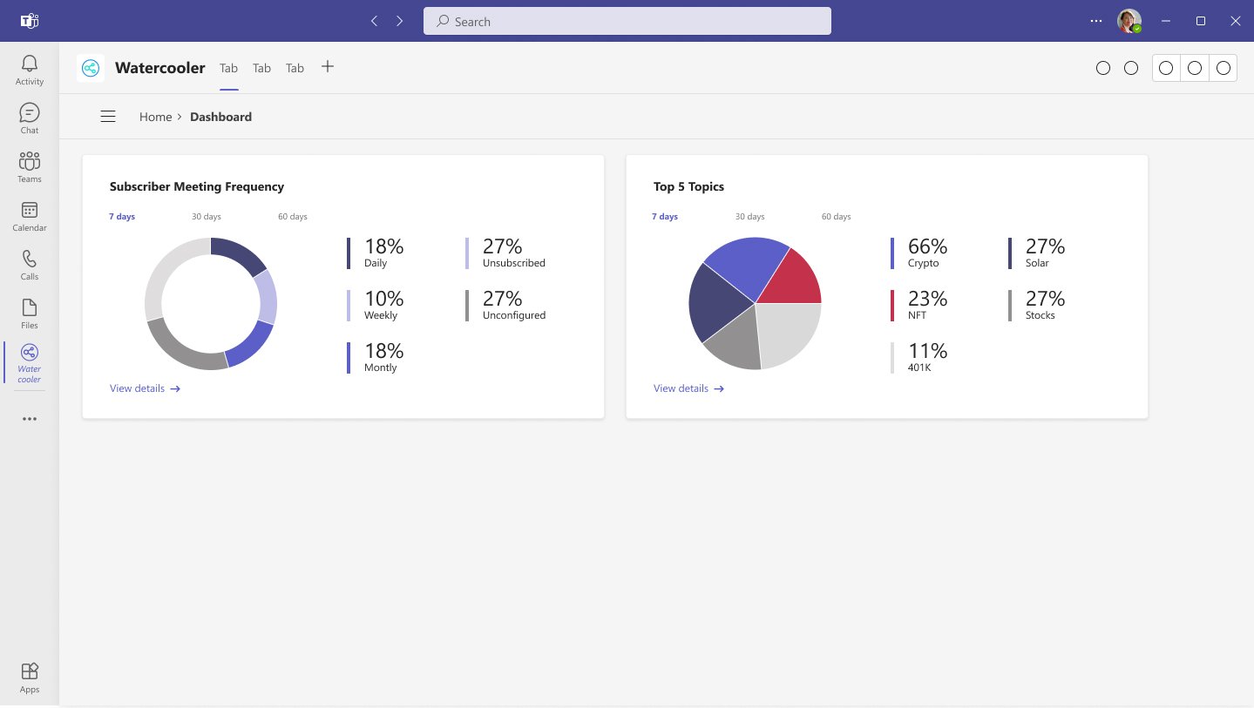Viewport: 1254px width, 708px height.
Task: Click the Solar legend label
Action: [1037, 263]
